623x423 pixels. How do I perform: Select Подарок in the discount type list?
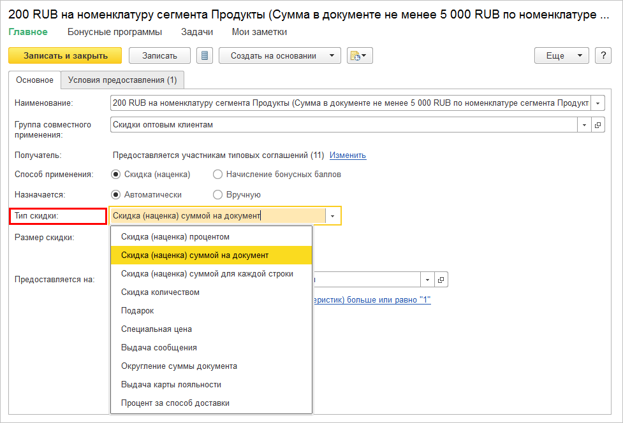[x=138, y=310]
